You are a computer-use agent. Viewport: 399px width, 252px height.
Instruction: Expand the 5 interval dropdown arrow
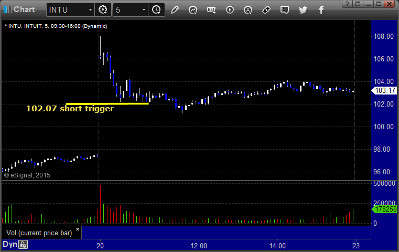144,10
